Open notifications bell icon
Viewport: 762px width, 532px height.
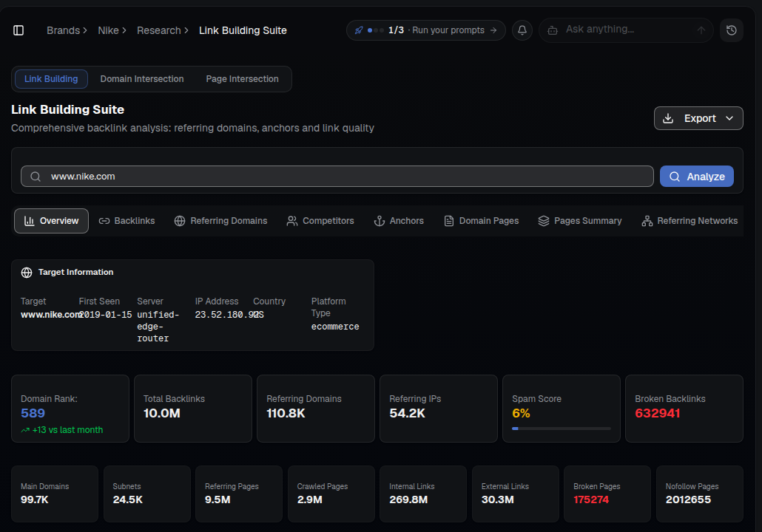(x=522, y=30)
